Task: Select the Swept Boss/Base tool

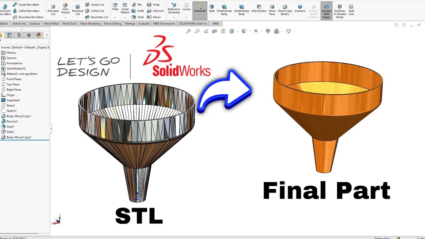Action: click(26, 5)
